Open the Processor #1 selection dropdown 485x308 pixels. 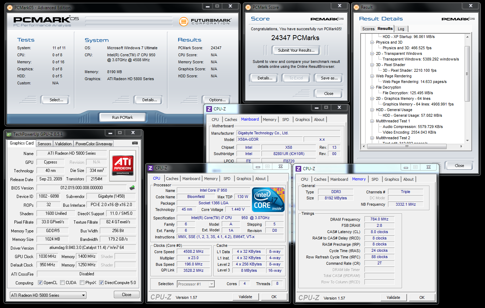tap(196, 284)
